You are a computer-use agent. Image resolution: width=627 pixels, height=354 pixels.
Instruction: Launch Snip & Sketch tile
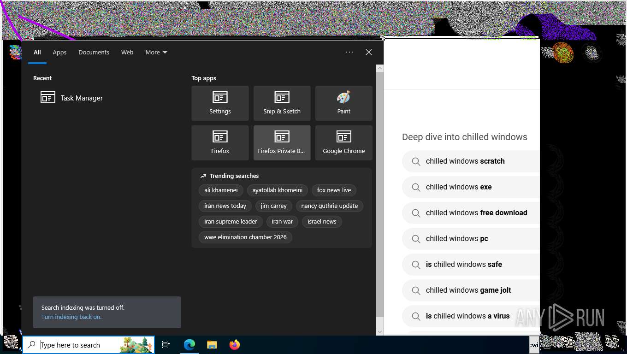pyautogui.click(x=282, y=103)
